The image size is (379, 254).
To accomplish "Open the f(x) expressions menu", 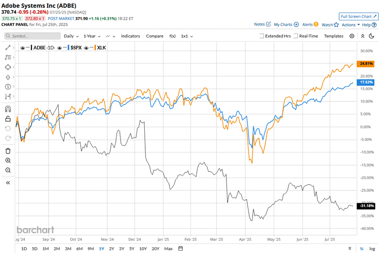I will pyautogui.click(x=172, y=36).
